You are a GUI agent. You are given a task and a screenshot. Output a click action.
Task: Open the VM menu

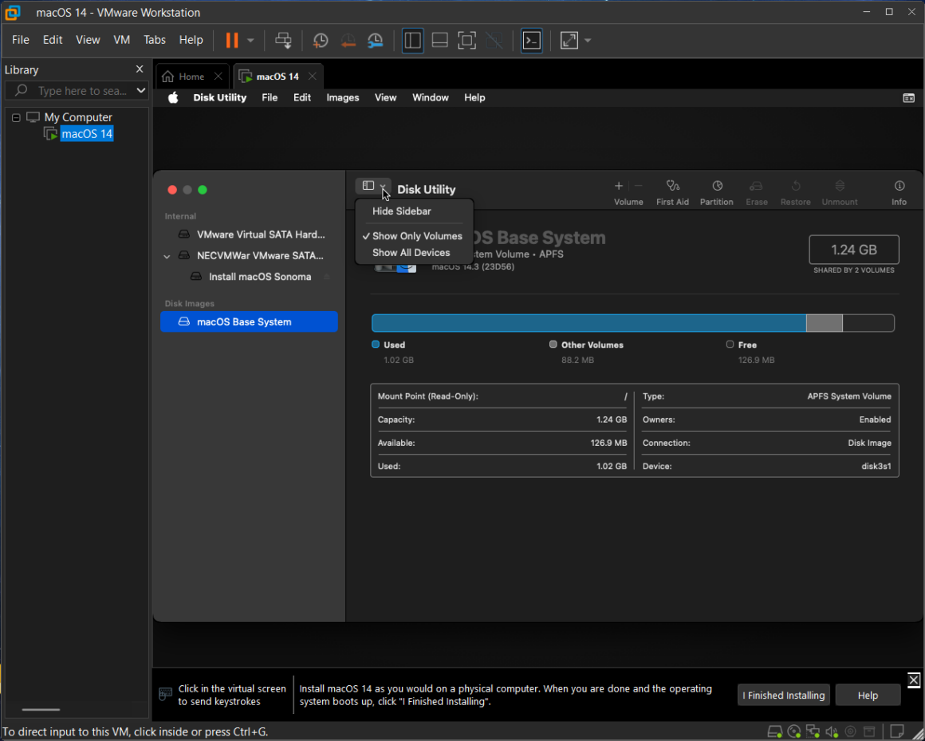click(121, 40)
